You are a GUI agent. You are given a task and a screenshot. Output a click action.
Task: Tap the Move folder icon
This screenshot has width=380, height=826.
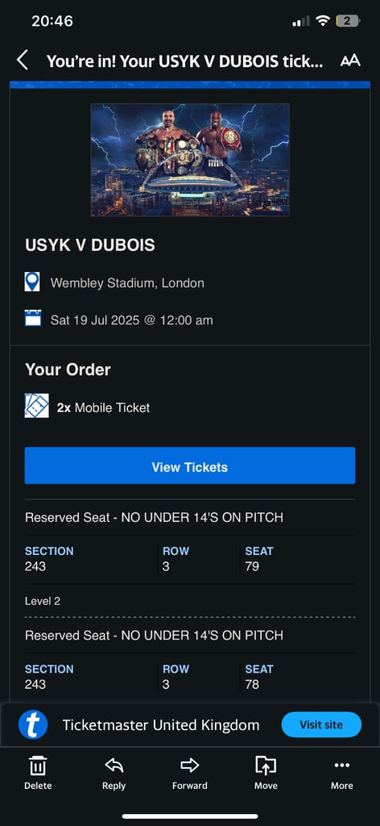pos(266,765)
